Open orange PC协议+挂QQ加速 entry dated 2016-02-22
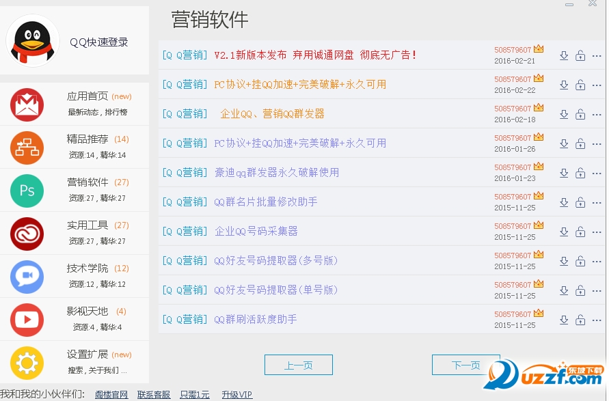 coord(300,85)
